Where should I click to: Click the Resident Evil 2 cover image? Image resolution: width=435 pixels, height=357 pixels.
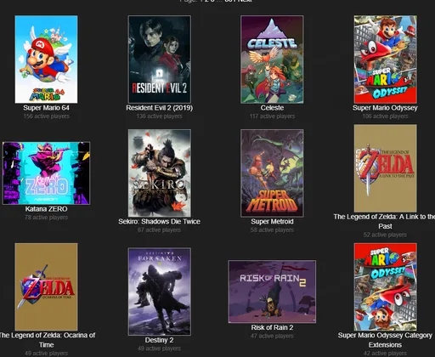[x=160, y=59]
